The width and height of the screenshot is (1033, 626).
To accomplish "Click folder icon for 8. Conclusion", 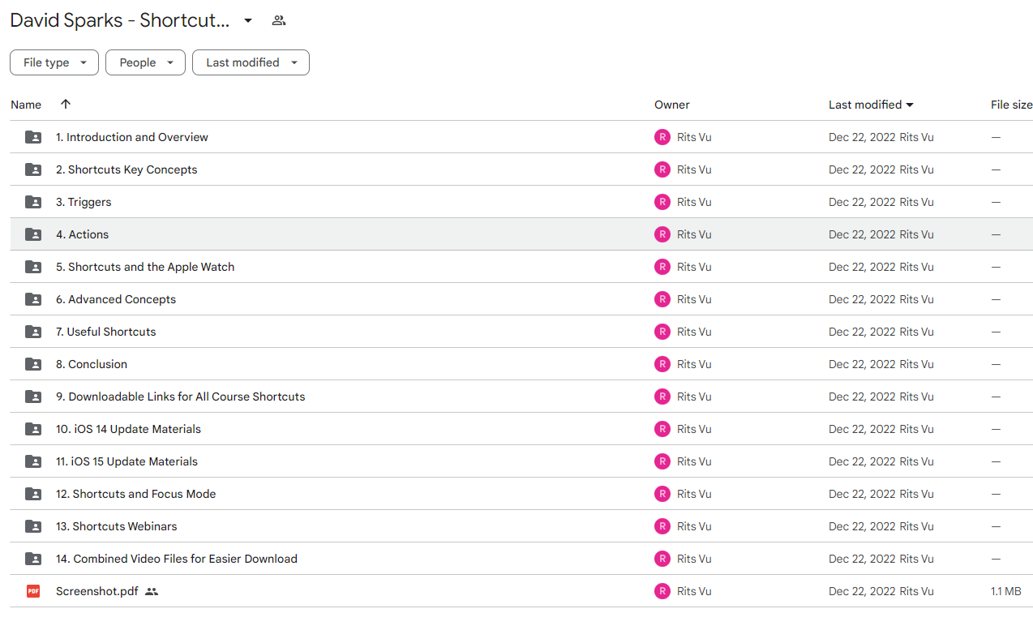I will [33, 364].
